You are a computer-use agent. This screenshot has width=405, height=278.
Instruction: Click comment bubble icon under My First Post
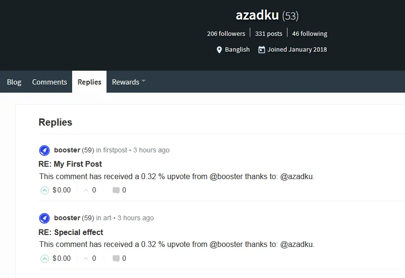tap(116, 191)
